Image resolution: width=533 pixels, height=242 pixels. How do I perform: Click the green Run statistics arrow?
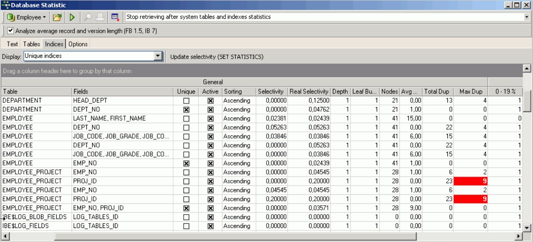(x=72, y=17)
